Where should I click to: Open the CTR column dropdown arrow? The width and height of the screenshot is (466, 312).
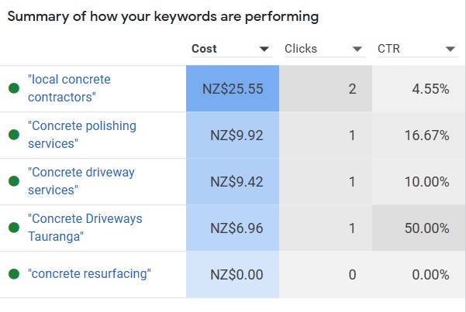[x=450, y=49]
